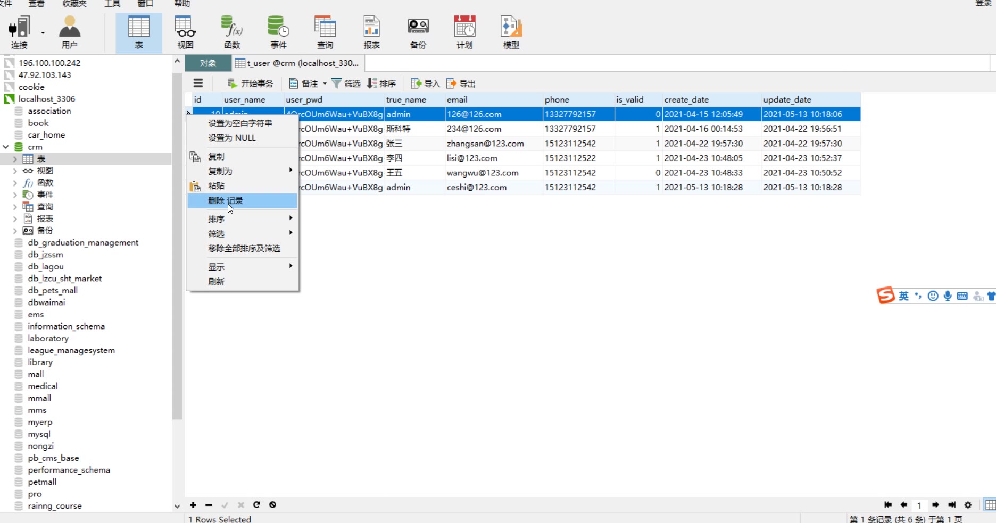Open the hamburger menu above the table grid
The image size is (996, 523).
[198, 83]
